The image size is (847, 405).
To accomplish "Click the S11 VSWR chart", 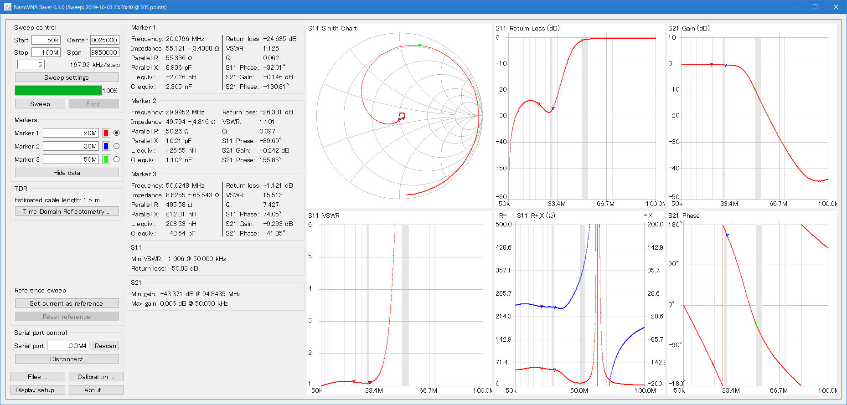I will (x=399, y=303).
